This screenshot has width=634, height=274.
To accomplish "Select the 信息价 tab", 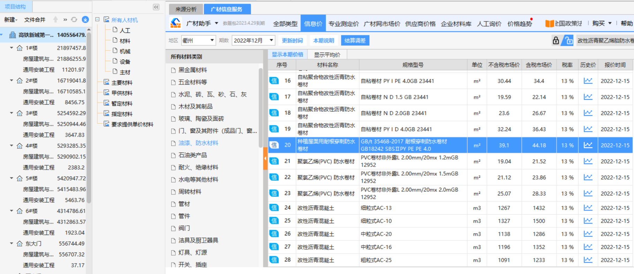I will [x=313, y=23].
